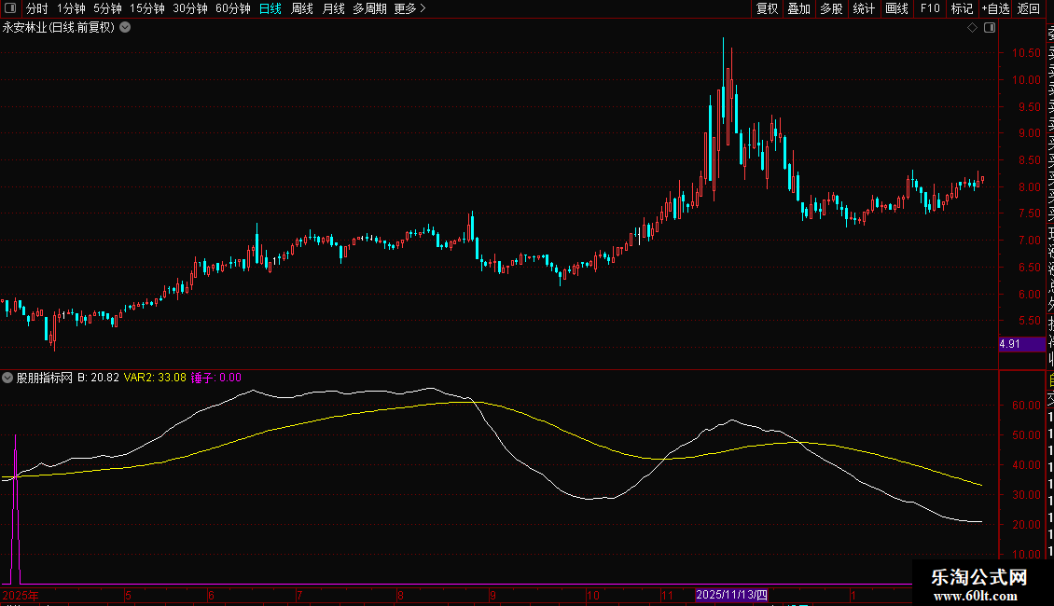Open the dropdown beside 永安林业 chart title

coord(125,28)
